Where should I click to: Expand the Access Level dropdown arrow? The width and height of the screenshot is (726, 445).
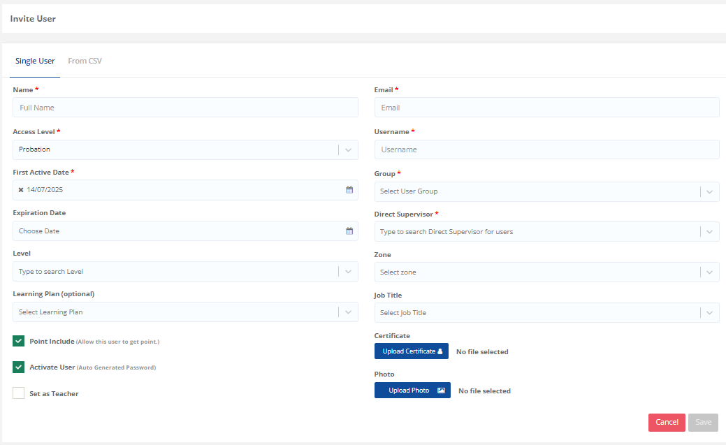pos(348,150)
